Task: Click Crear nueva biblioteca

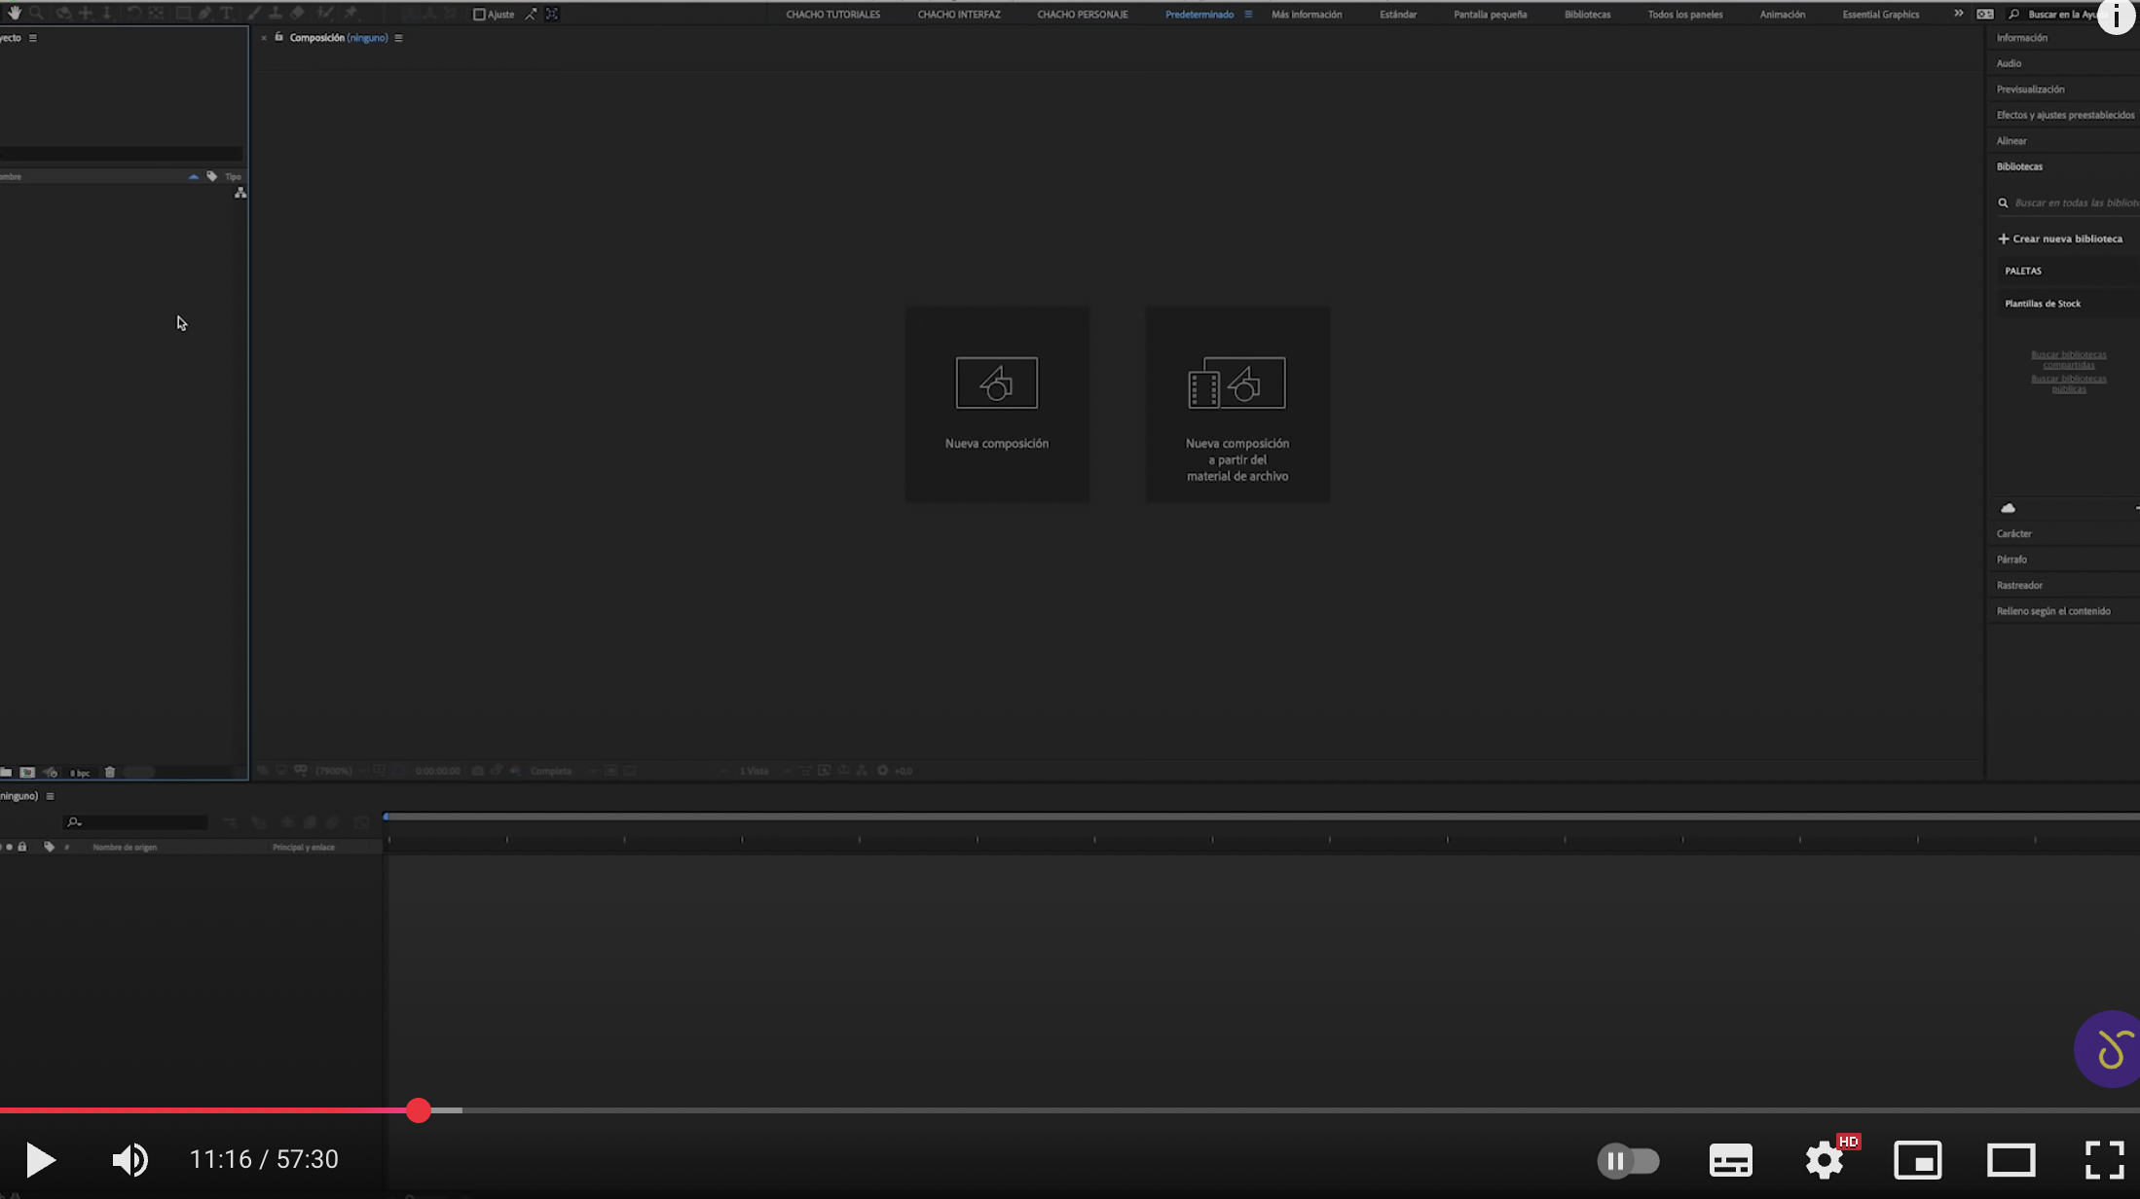Action: (x=2060, y=238)
